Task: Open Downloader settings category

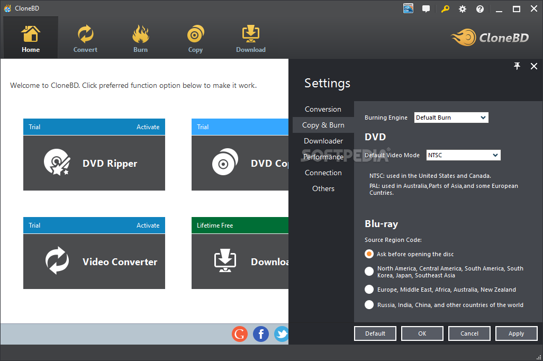Action: pos(323,141)
